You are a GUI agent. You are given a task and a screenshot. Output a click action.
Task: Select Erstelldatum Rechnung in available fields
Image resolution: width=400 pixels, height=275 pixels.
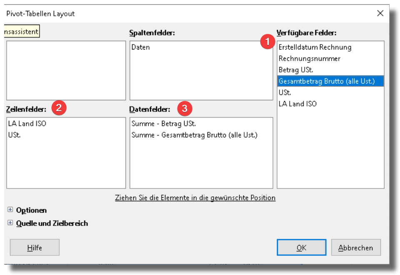coord(315,47)
